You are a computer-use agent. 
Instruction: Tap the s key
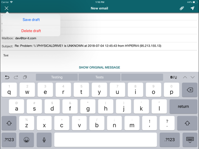(34, 107)
